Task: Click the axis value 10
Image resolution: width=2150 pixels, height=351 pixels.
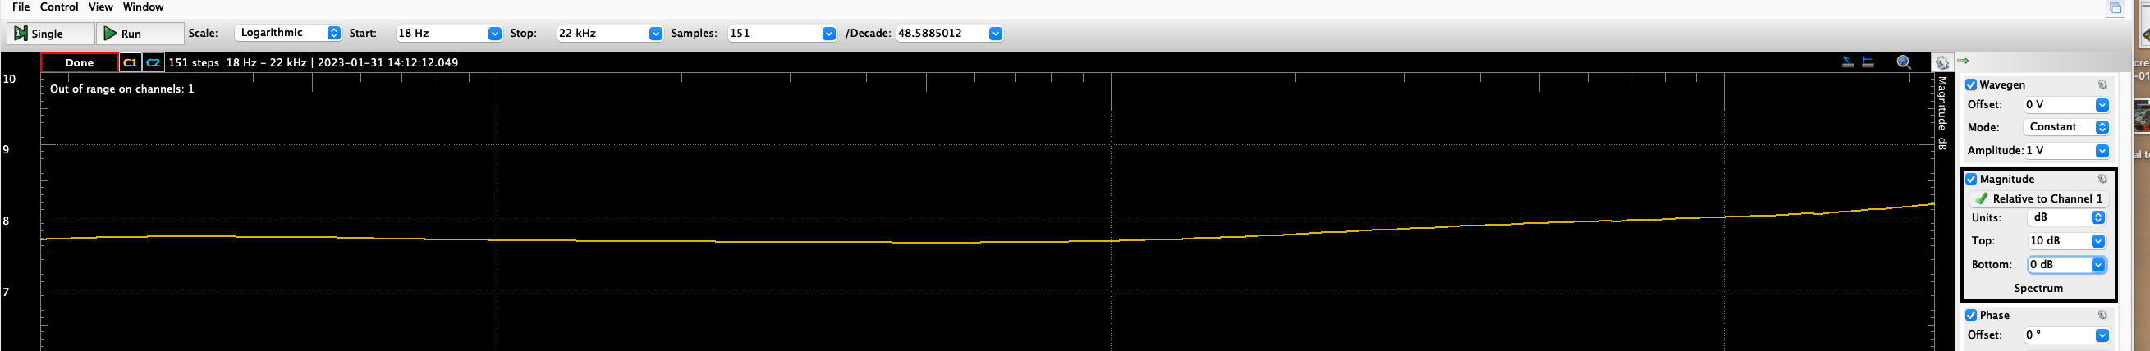Action: pos(9,80)
